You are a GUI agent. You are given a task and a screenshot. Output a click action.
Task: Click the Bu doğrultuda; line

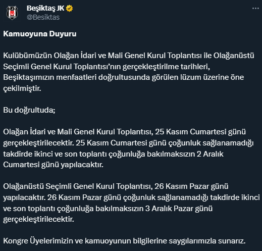click(x=29, y=110)
